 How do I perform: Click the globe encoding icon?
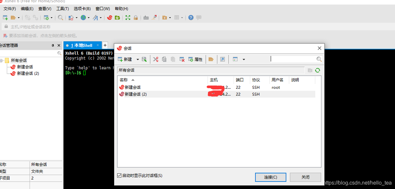click(83, 18)
